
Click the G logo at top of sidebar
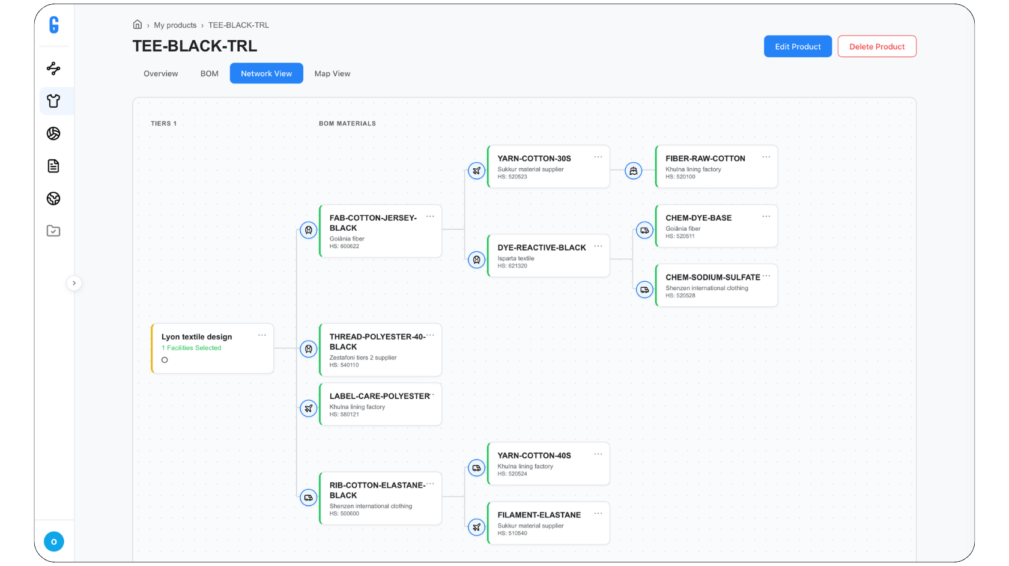(x=53, y=25)
